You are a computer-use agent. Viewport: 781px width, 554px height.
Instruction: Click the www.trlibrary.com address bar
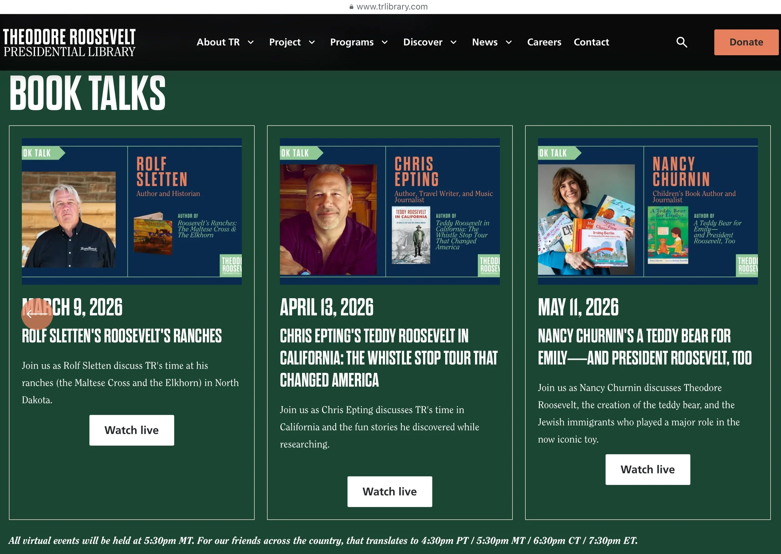(x=392, y=7)
